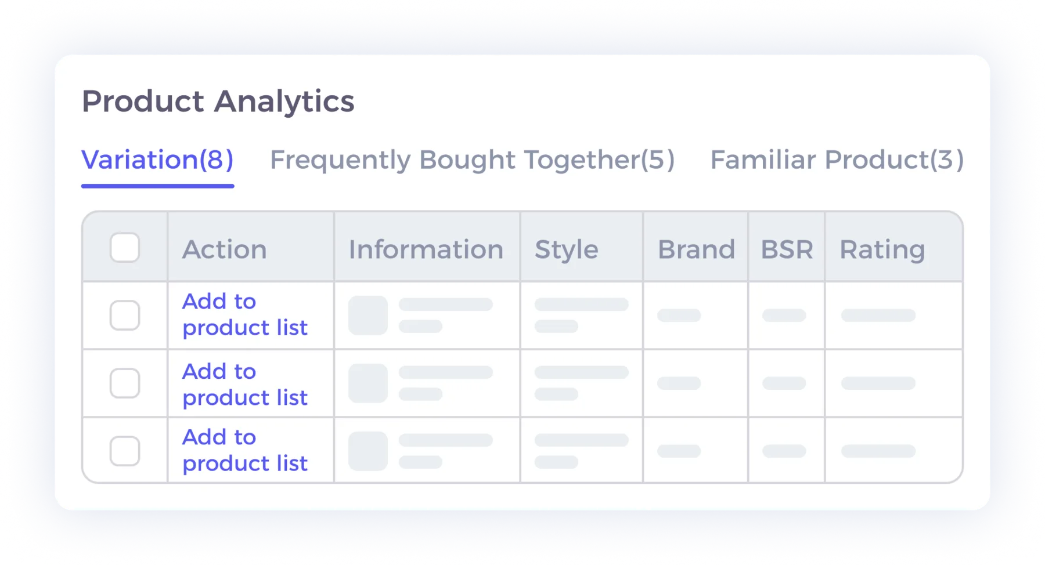Viewport: 1045px width, 565px height.
Task: Switch to the Frequently Bought Together tab
Action: click(x=471, y=160)
